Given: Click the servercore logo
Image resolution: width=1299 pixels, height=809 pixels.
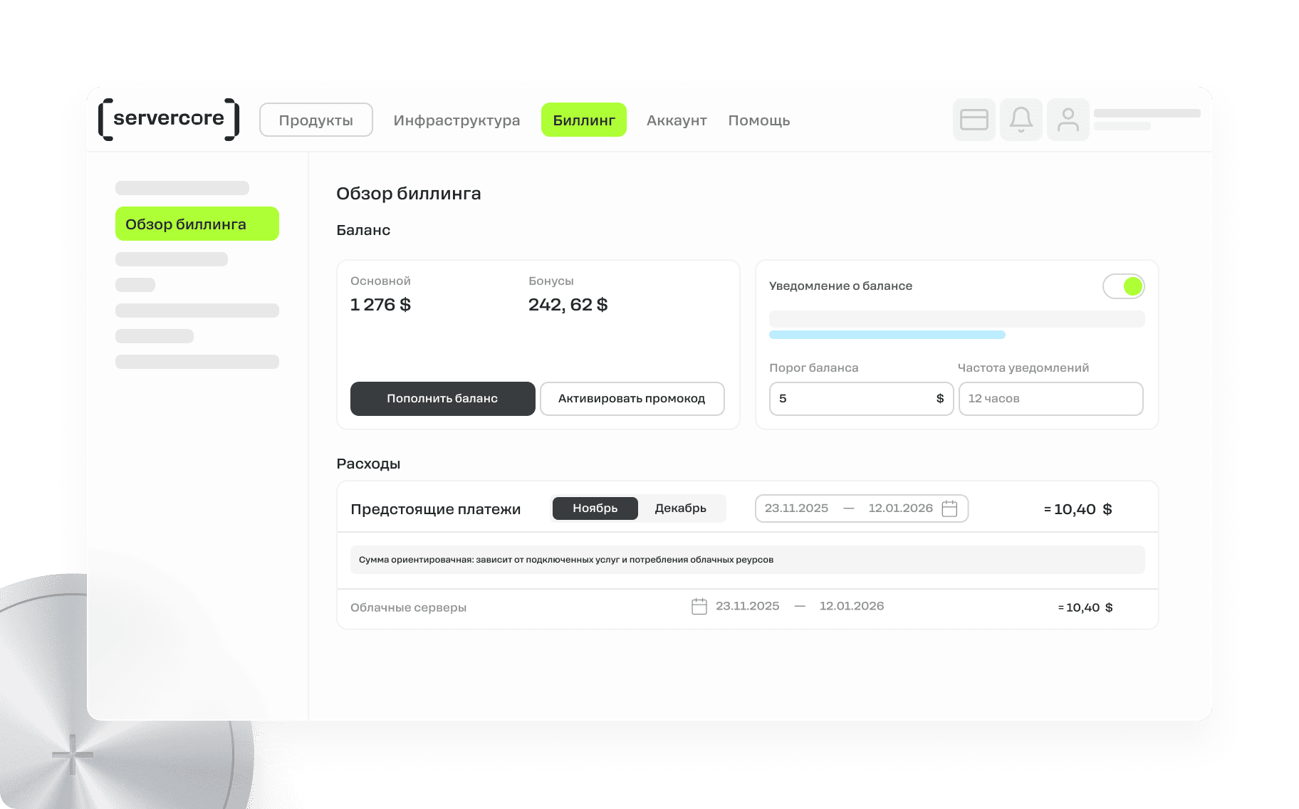Looking at the screenshot, I should click(169, 119).
